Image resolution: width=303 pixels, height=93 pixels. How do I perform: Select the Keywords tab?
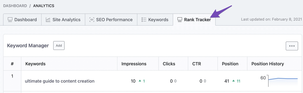(x=155, y=19)
